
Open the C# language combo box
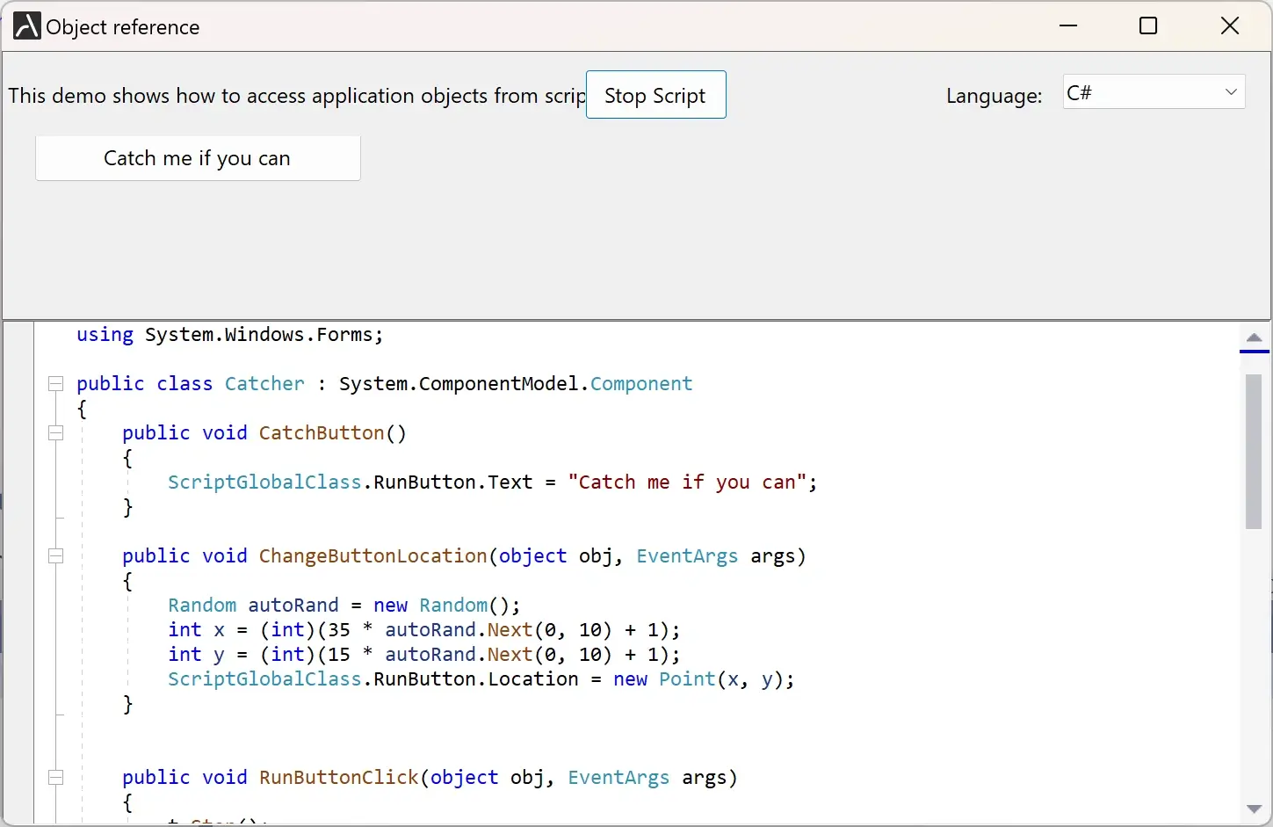(1152, 91)
